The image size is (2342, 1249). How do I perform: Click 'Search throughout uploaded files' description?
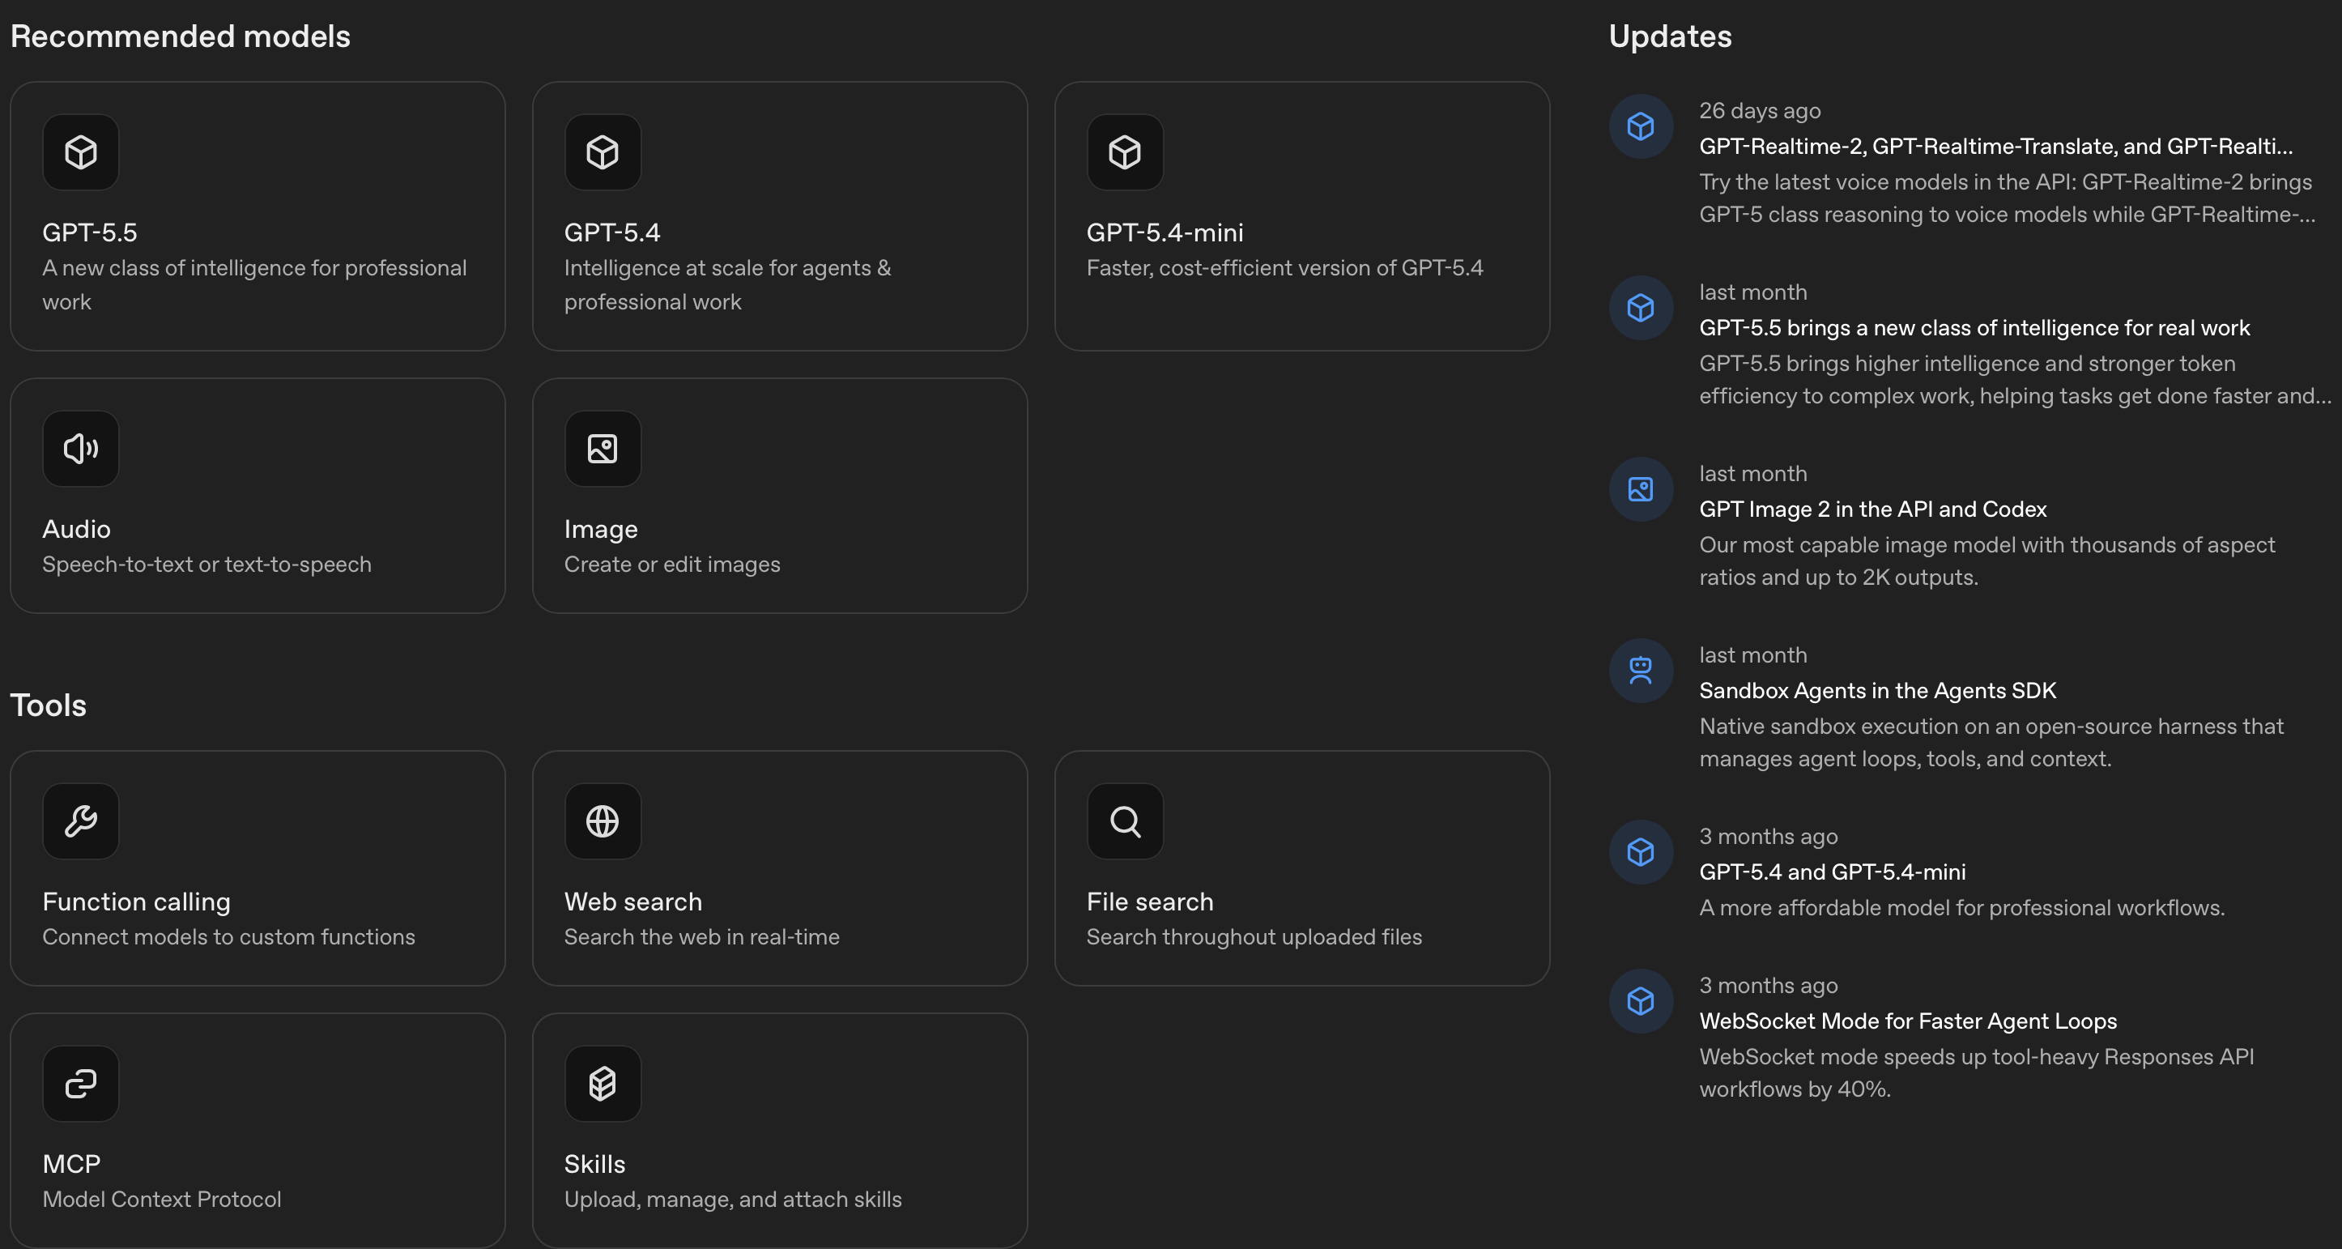pos(1254,937)
